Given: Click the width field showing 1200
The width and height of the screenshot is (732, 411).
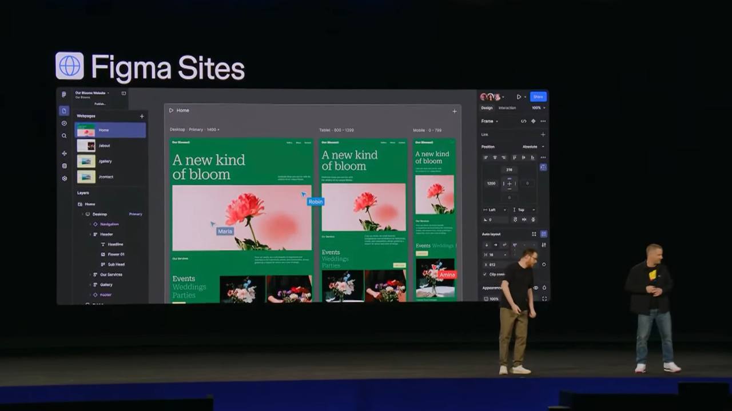Looking at the screenshot, I should click(x=491, y=183).
